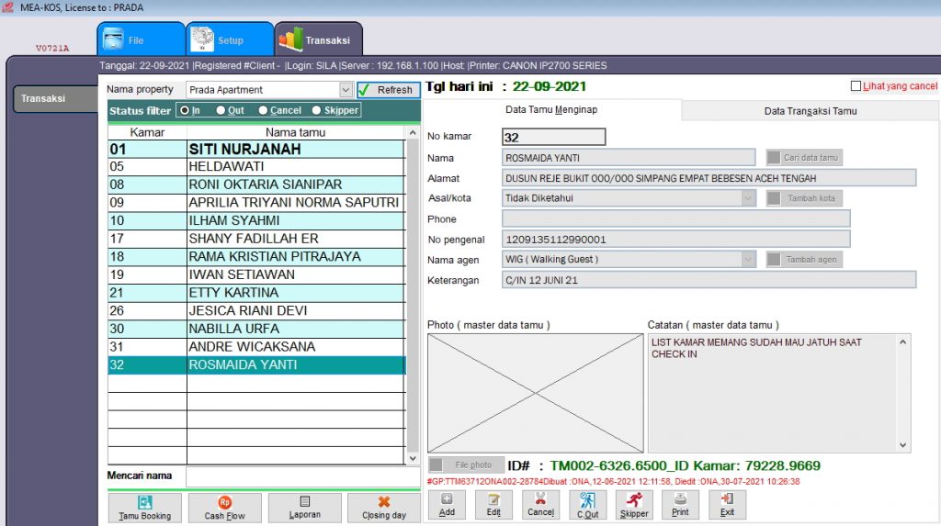The height and width of the screenshot is (526, 941).
Task: Select row RAMA KRISTIAN PITRAJAYA
Action: [x=256, y=257]
